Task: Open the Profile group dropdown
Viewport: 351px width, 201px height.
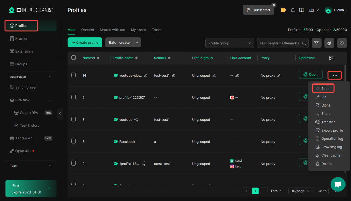Action: click(x=229, y=43)
